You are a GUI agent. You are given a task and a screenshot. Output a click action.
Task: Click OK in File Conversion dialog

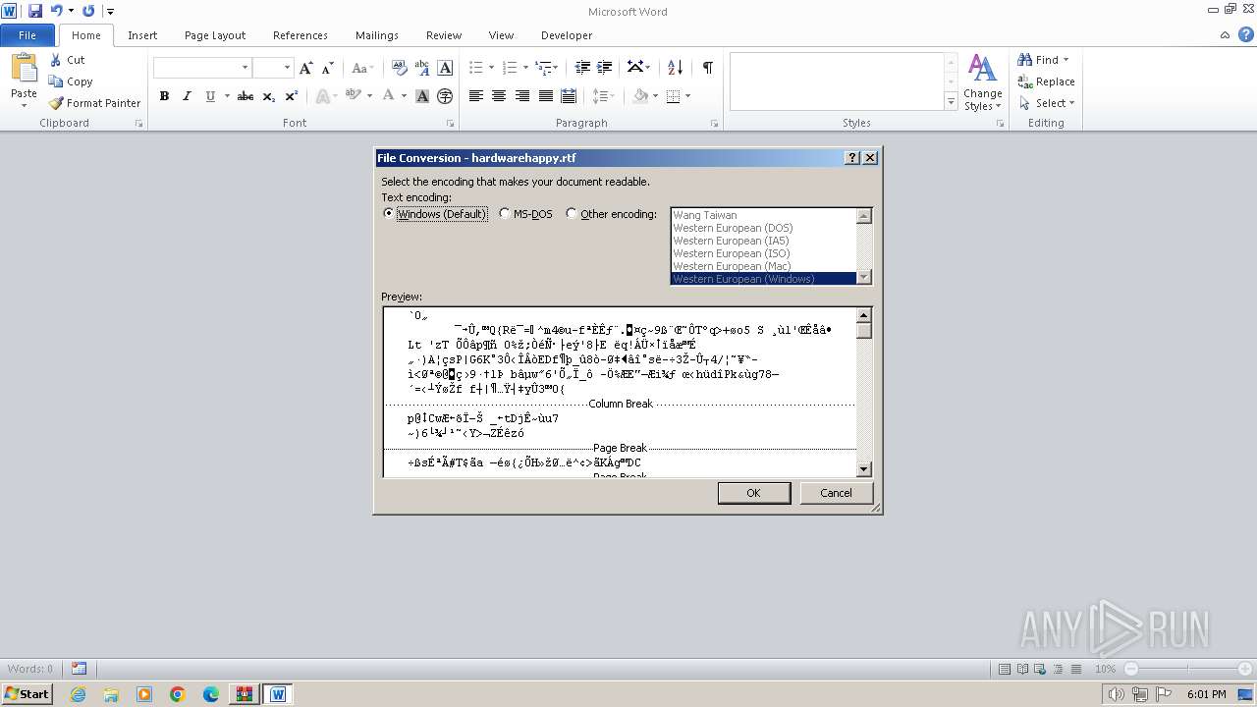[x=753, y=493]
